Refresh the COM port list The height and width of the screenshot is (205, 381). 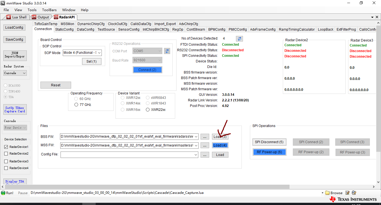point(167,51)
